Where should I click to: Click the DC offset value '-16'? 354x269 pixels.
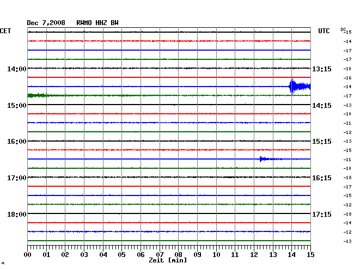tap(347, 78)
